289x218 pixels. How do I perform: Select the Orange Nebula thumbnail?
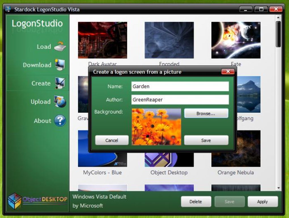(x=248, y=149)
